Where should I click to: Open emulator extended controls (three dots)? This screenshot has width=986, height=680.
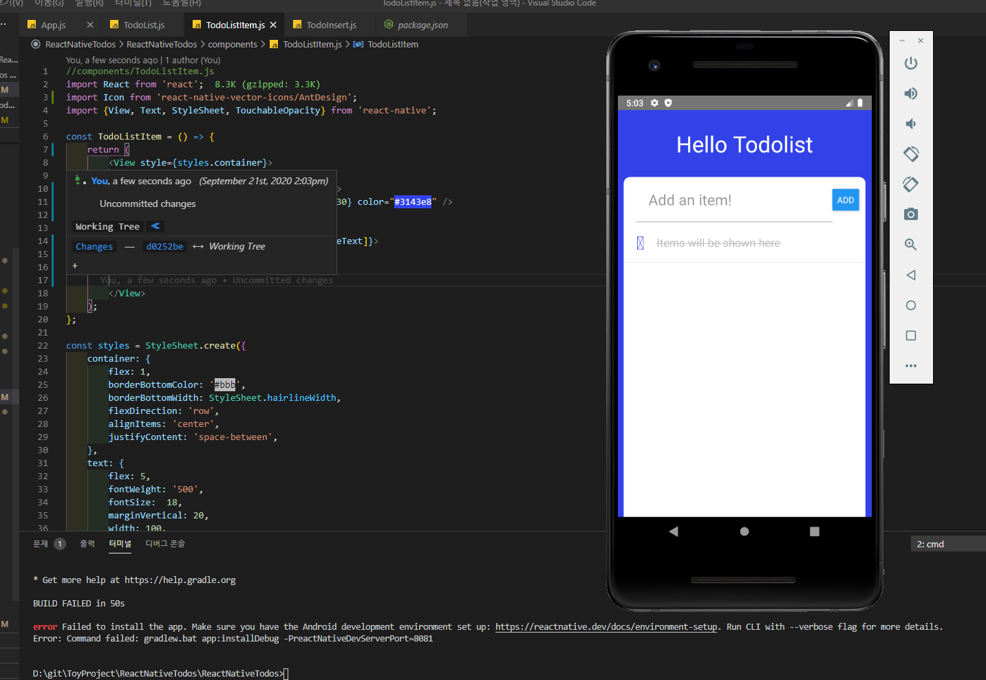click(x=911, y=366)
